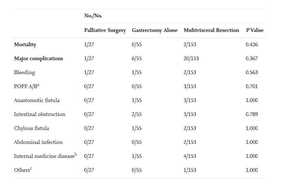Select the Mortality row label

25,45
